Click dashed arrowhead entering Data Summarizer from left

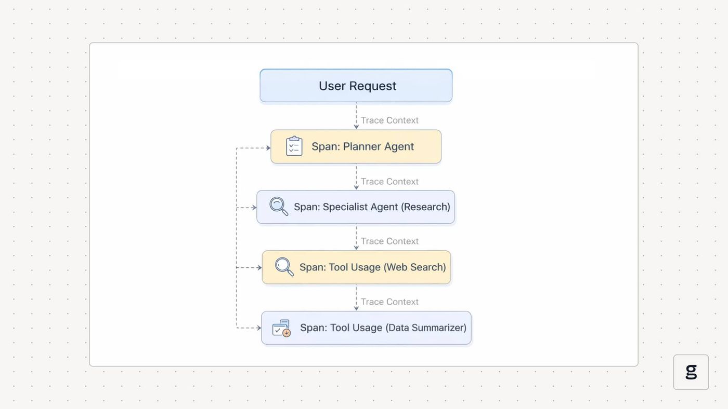(x=259, y=328)
